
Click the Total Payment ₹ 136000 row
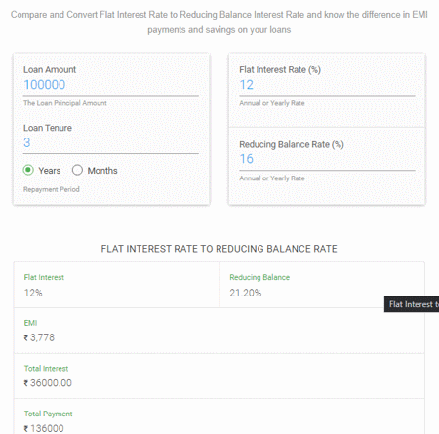click(x=219, y=416)
